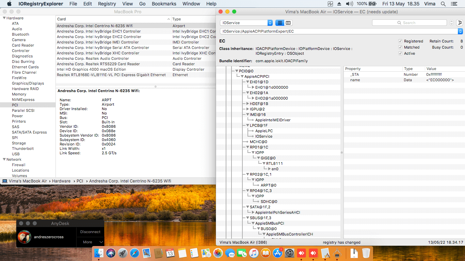Open Calendar from the Dock
Viewport: 465px width, 261px height.
[x=170, y=253]
